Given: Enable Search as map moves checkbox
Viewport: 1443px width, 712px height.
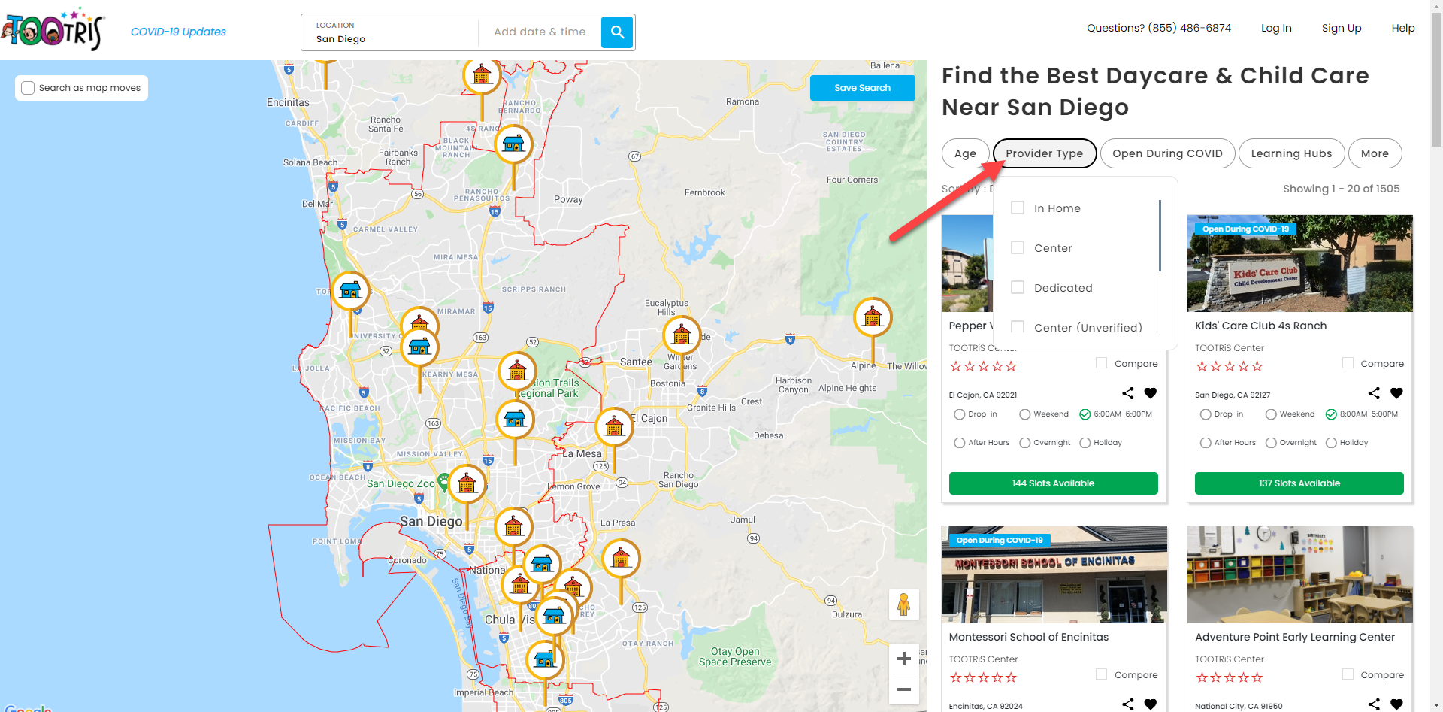Looking at the screenshot, I should [x=29, y=88].
